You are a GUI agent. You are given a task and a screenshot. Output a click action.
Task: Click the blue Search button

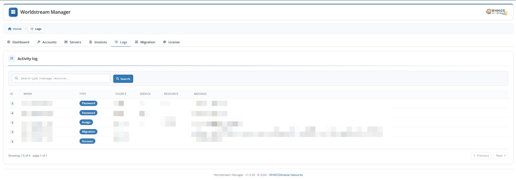(x=123, y=79)
